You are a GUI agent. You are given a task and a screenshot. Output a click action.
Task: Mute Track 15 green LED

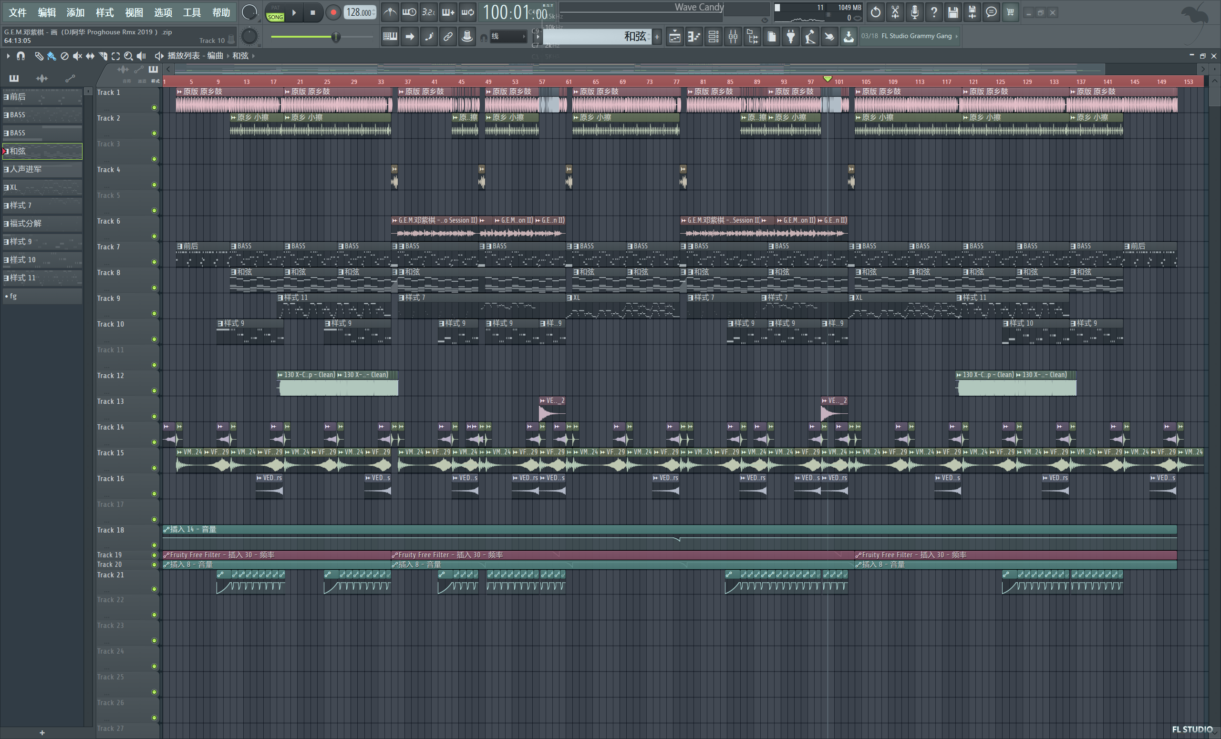(x=154, y=468)
